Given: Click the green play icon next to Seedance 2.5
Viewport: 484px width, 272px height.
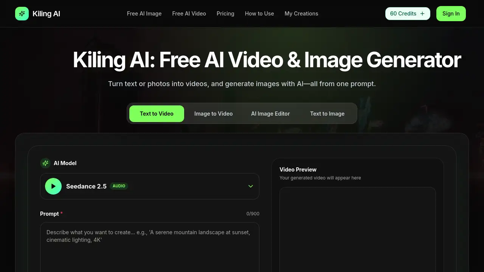Looking at the screenshot, I should coord(53,186).
